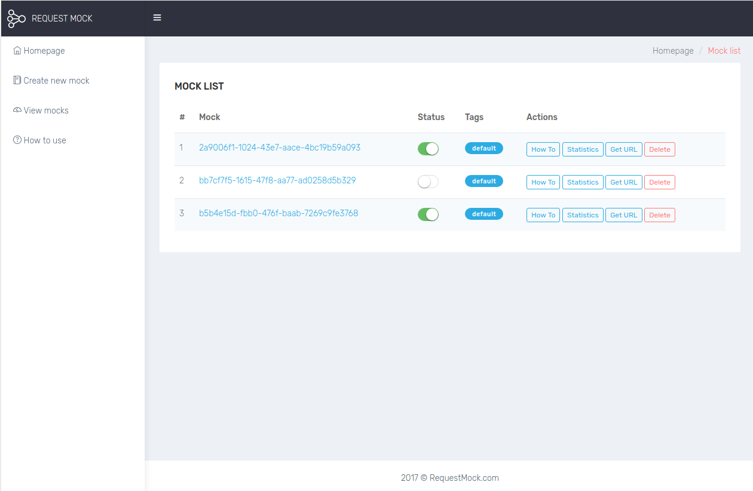Click default tag on mock 2a9006f1 row

(484, 148)
